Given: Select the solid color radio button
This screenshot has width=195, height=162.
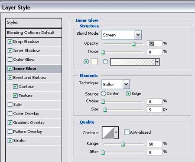Looking at the screenshot, I should (x=86, y=62).
